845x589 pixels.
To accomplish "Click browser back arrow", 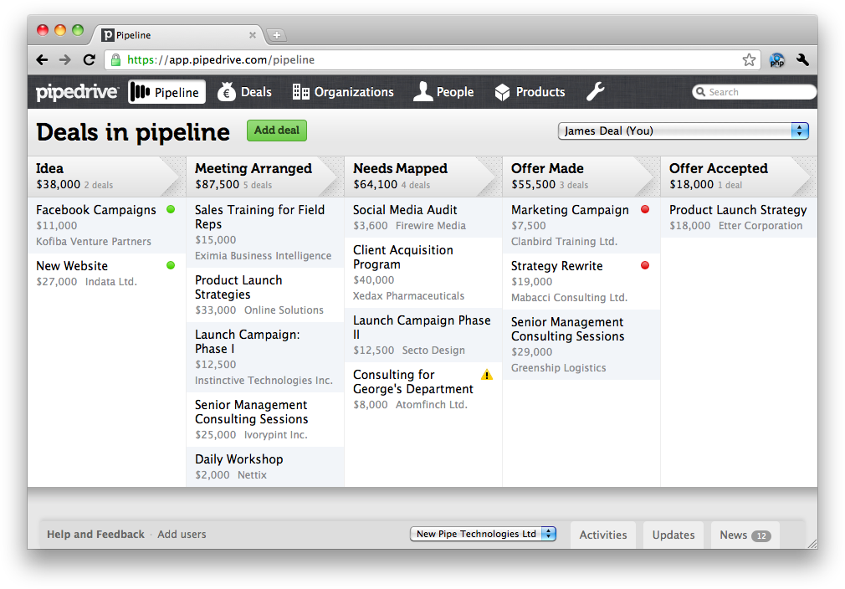I will coord(42,59).
